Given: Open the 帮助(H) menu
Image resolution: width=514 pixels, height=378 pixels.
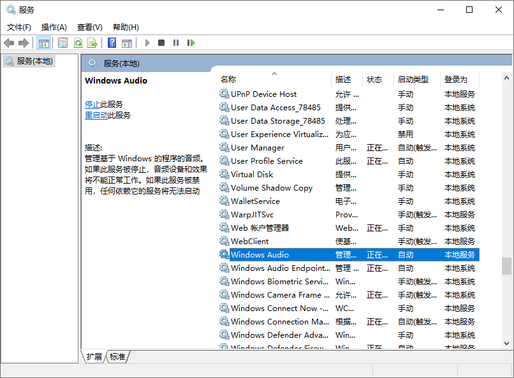Looking at the screenshot, I should pyautogui.click(x=126, y=27).
